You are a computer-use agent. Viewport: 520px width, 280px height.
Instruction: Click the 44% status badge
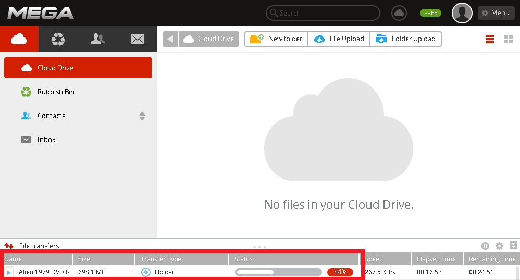coord(340,272)
